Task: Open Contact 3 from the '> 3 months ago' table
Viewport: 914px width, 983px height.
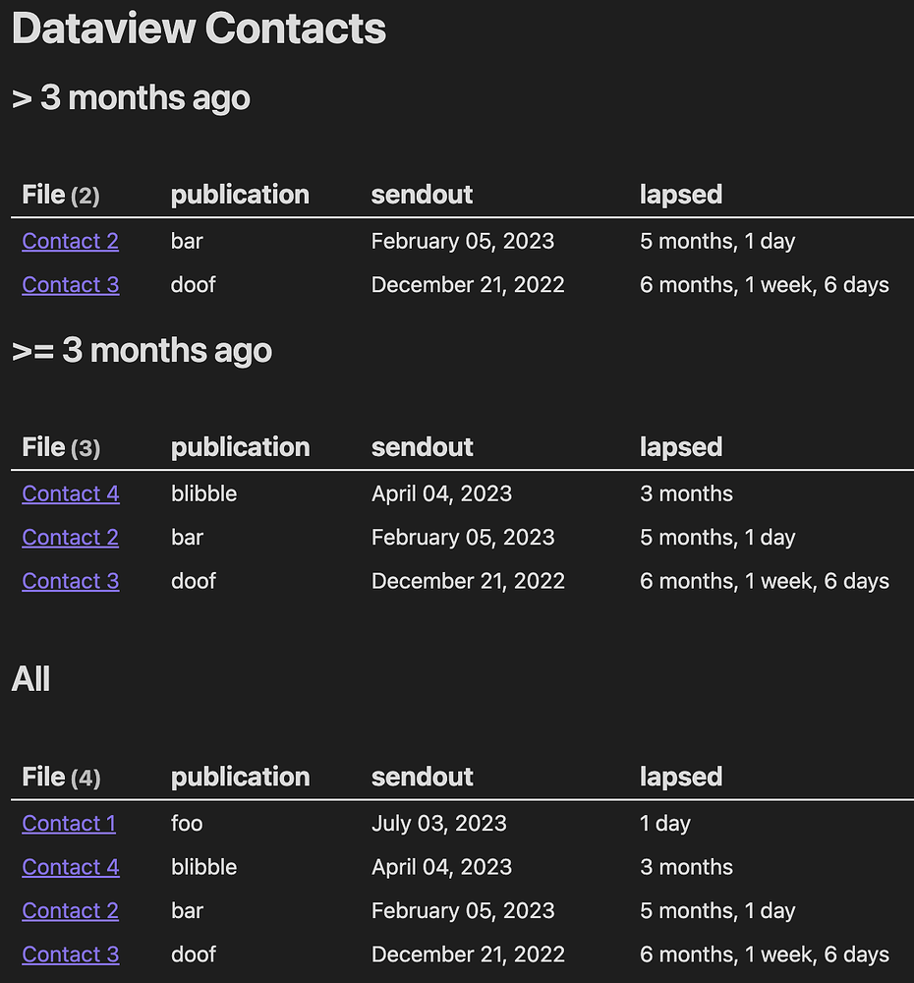Action: (x=70, y=285)
